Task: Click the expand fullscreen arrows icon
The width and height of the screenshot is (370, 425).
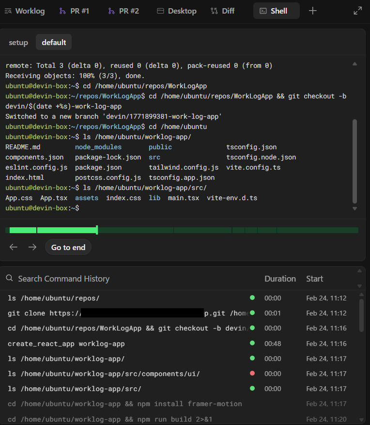Action: point(358,11)
